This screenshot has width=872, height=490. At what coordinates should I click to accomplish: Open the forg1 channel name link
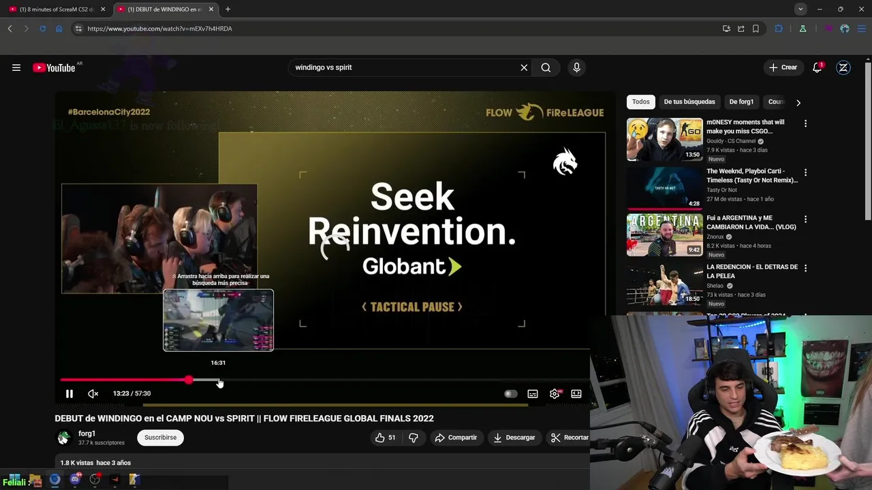87,434
